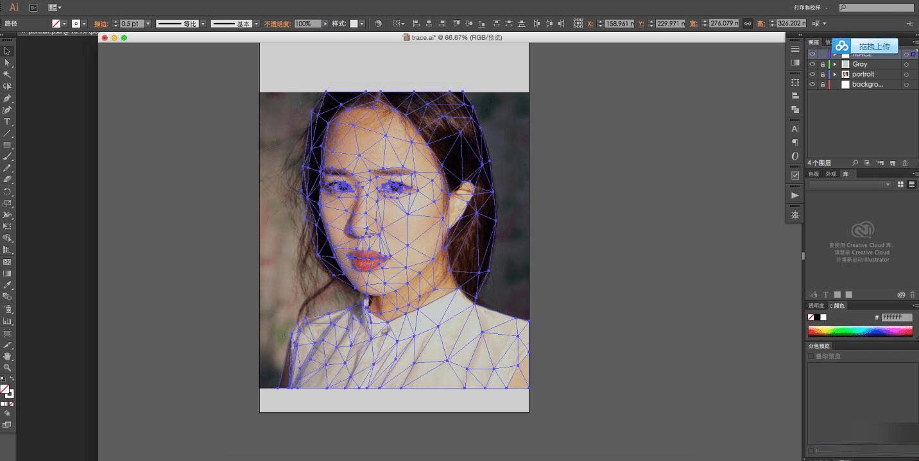Screen dimensions: 919x461
Task: Open the opacity 100% dropdown arrow
Action: [x=325, y=24]
